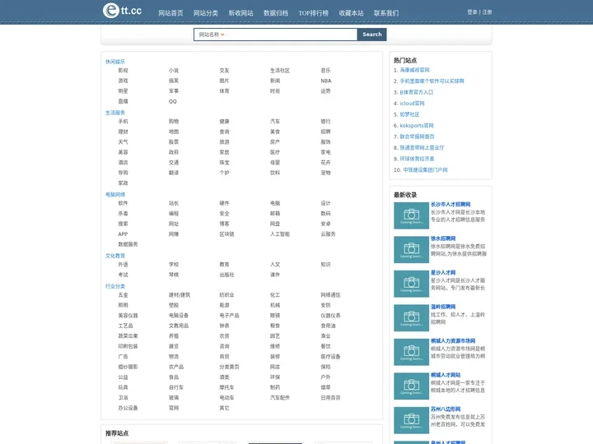The image size is (593, 444).
Task: Open the 行业分类 category heading
Action: 115,286
